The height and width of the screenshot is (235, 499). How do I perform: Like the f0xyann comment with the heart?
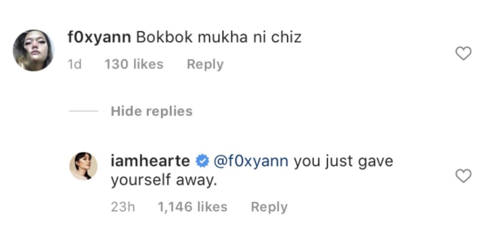(x=463, y=54)
